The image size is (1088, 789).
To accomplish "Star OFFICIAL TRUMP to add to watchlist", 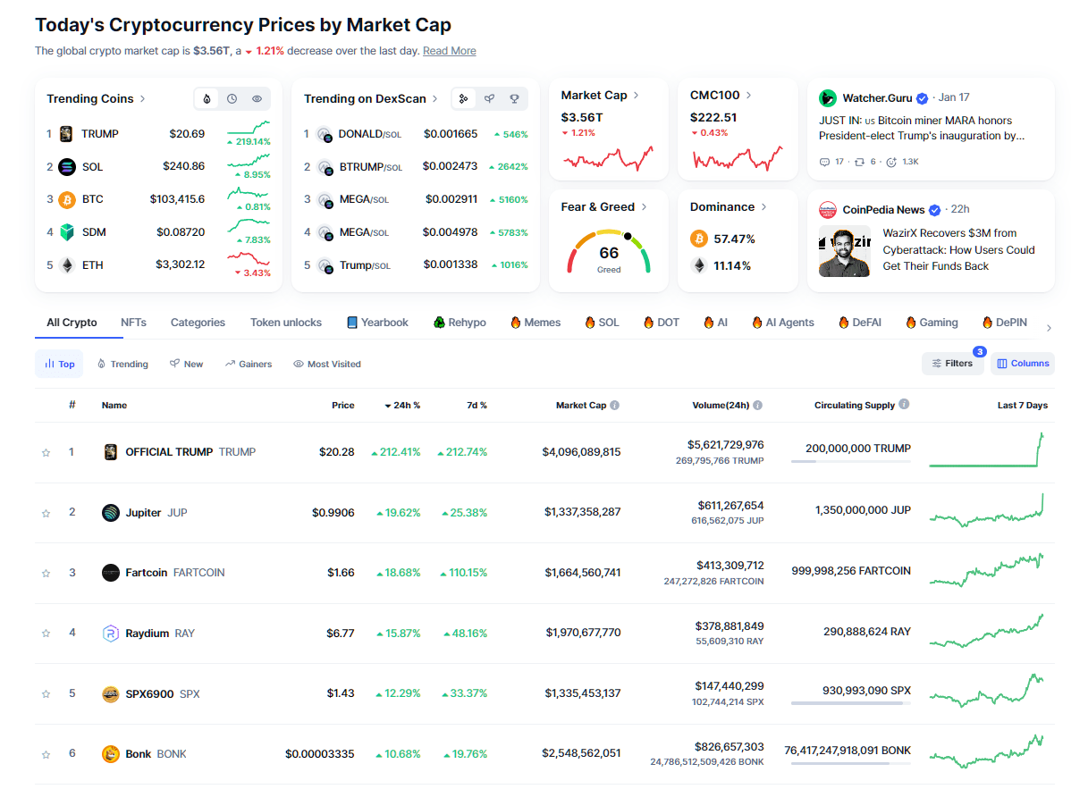I will [x=46, y=453].
